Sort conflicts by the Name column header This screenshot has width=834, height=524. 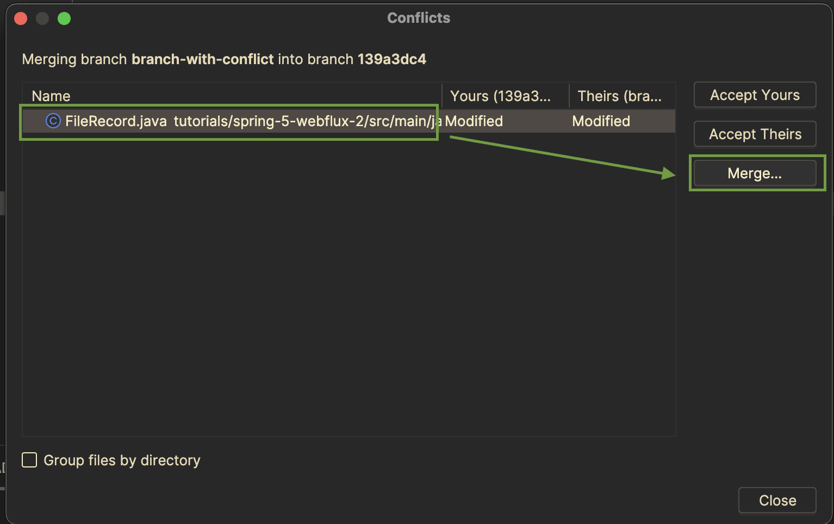point(52,96)
